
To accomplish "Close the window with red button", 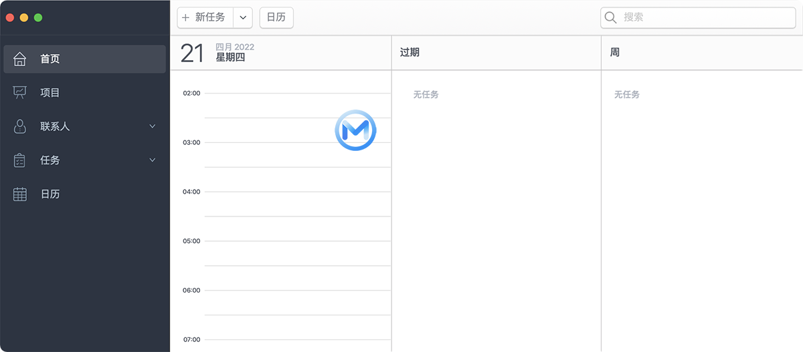I will coord(10,17).
